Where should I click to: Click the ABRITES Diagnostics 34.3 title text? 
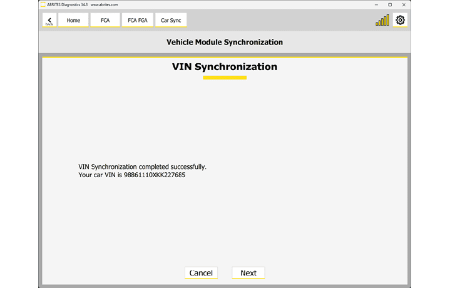66,4
